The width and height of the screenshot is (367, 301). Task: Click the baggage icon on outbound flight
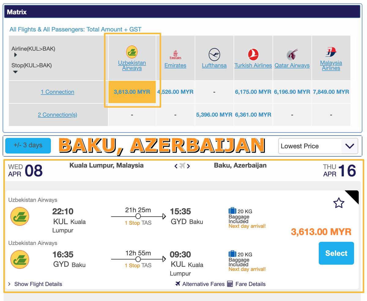pos(232,211)
